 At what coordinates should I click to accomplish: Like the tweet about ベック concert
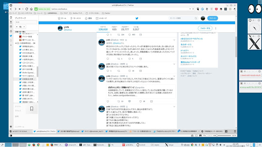129,71
